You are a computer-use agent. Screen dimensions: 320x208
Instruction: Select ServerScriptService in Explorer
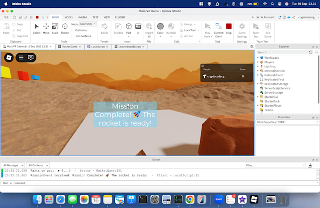(277, 88)
